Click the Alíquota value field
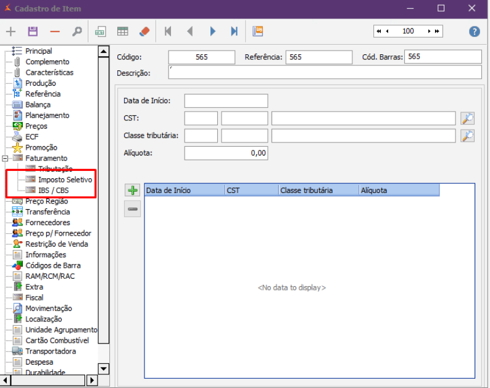Viewport: 490px width, 388px height. pyautogui.click(x=226, y=153)
